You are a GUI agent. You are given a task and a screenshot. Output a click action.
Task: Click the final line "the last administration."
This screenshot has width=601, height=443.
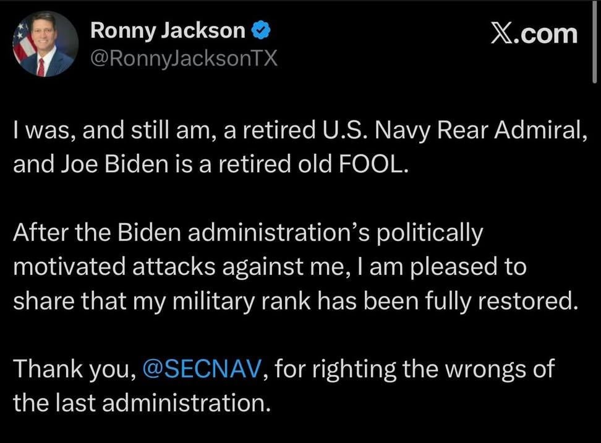tap(142, 403)
